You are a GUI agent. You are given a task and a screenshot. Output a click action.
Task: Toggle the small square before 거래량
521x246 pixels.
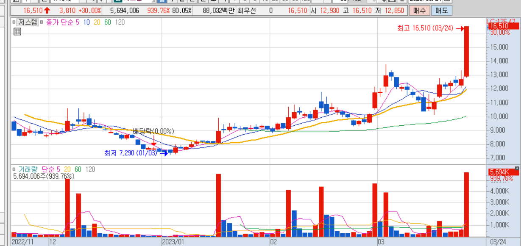(x=14, y=169)
